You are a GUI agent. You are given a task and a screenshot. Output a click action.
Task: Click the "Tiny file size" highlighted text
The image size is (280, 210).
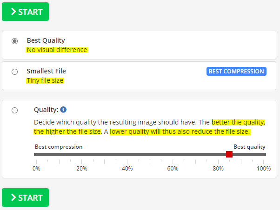click(45, 80)
